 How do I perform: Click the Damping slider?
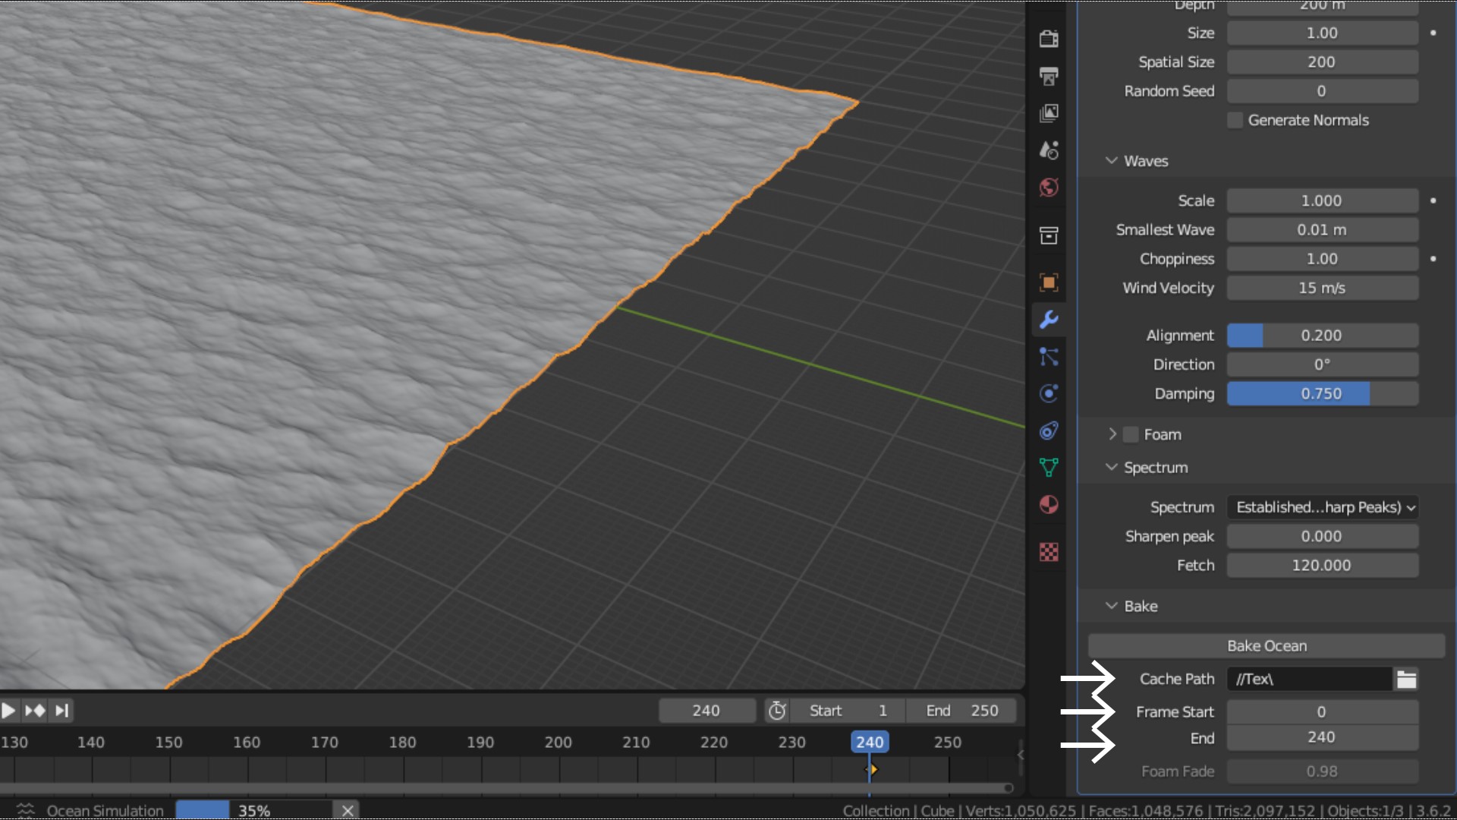click(x=1322, y=393)
